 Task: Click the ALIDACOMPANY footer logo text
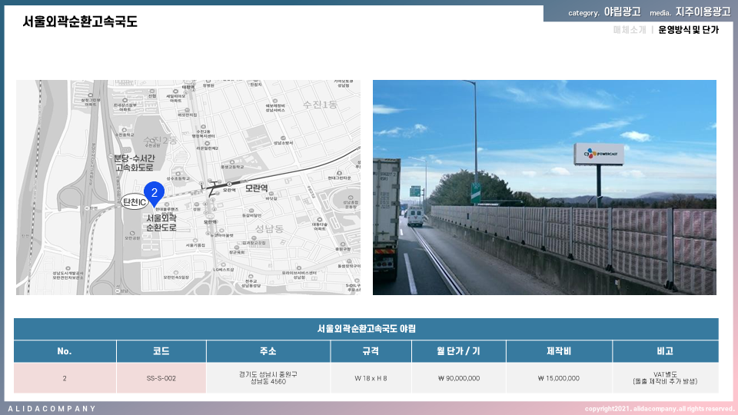(x=52, y=408)
